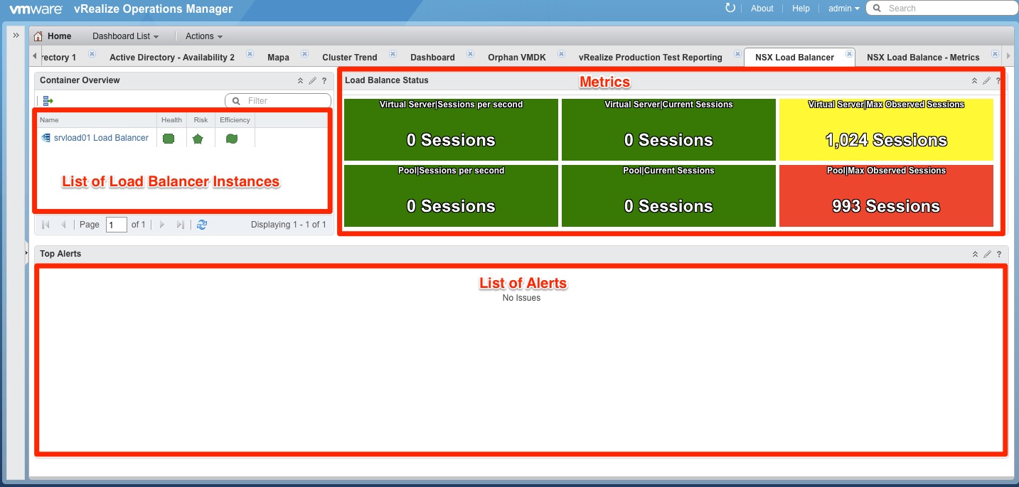Image resolution: width=1019 pixels, height=487 pixels.
Task: Collapse the Container Overview panel
Action: (300, 81)
